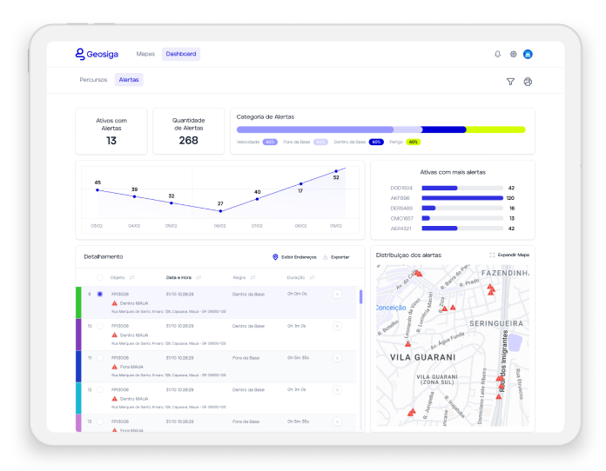Sort table by Duração column icon

click(x=312, y=277)
